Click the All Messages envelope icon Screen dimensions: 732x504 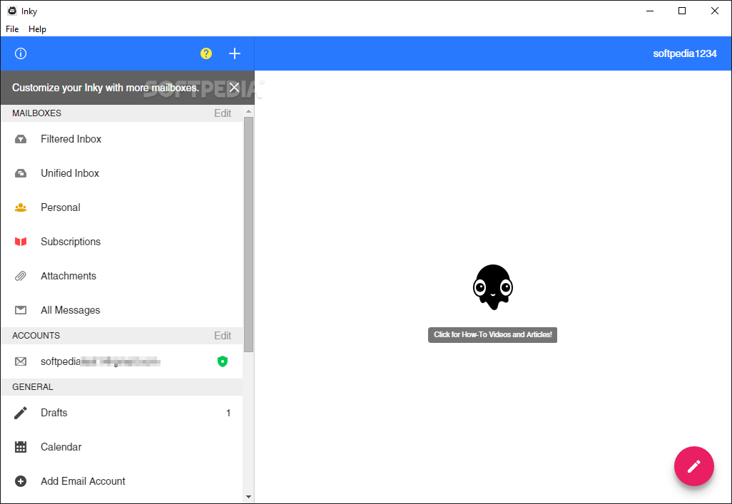point(21,310)
